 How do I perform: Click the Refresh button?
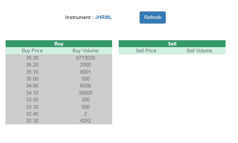click(x=152, y=17)
